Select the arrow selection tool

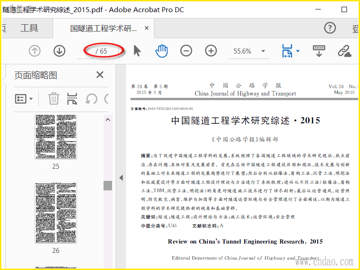pos(137,51)
